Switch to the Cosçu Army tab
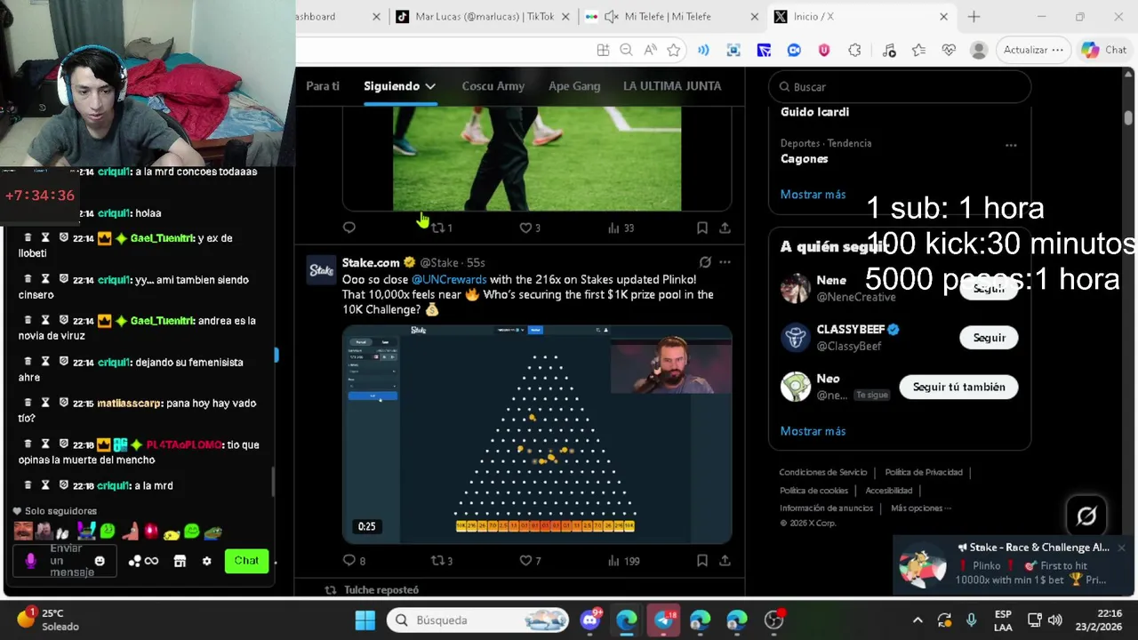The height and width of the screenshot is (640, 1138). coord(493,86)
